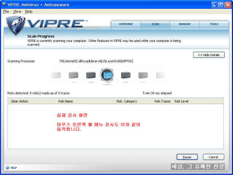Close the VIPRE window
Screen dimensions: 233x175
point(228,5)
